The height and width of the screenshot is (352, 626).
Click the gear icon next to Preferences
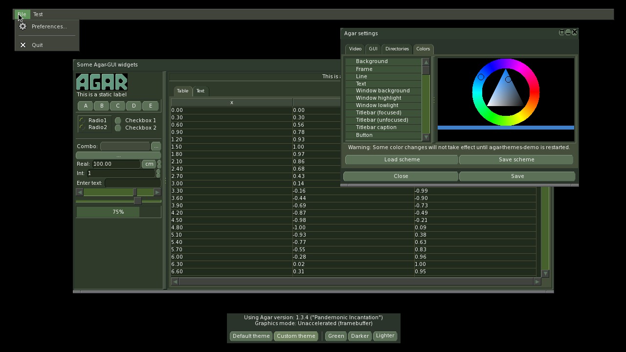22,26
